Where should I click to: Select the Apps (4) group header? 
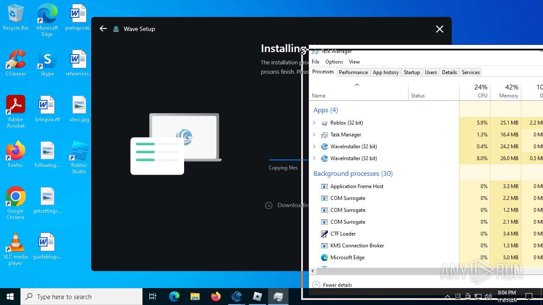pyautogui.click(x=326, y=110)
